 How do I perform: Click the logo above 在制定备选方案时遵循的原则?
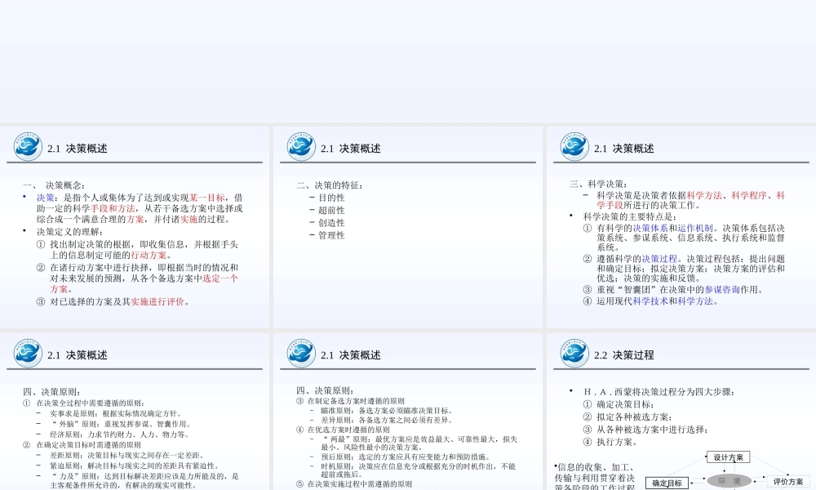(x=301, y=353)
